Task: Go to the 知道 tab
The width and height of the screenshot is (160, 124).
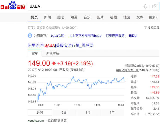Action: pyautogui.click(x=74, y=17)
